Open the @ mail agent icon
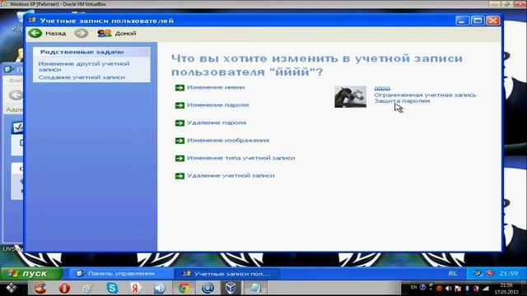This screenshot has width=527, height=296. pyautogui.click(x=208, y=288)
